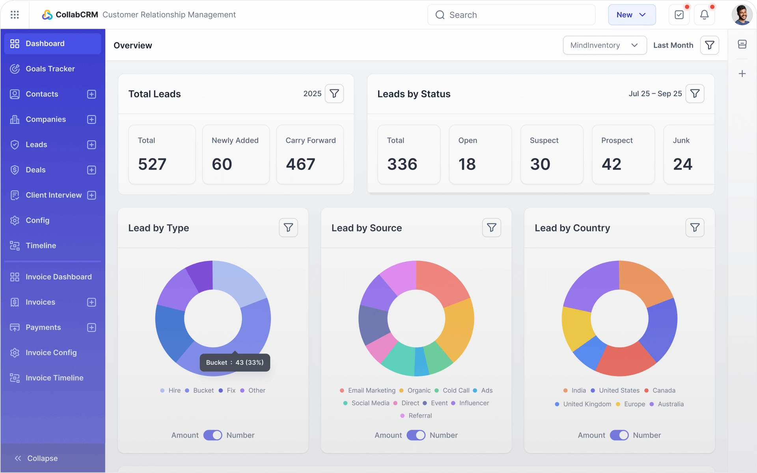Open the Payments section
This screenshot has height=473, width=757.
(43, 327)
